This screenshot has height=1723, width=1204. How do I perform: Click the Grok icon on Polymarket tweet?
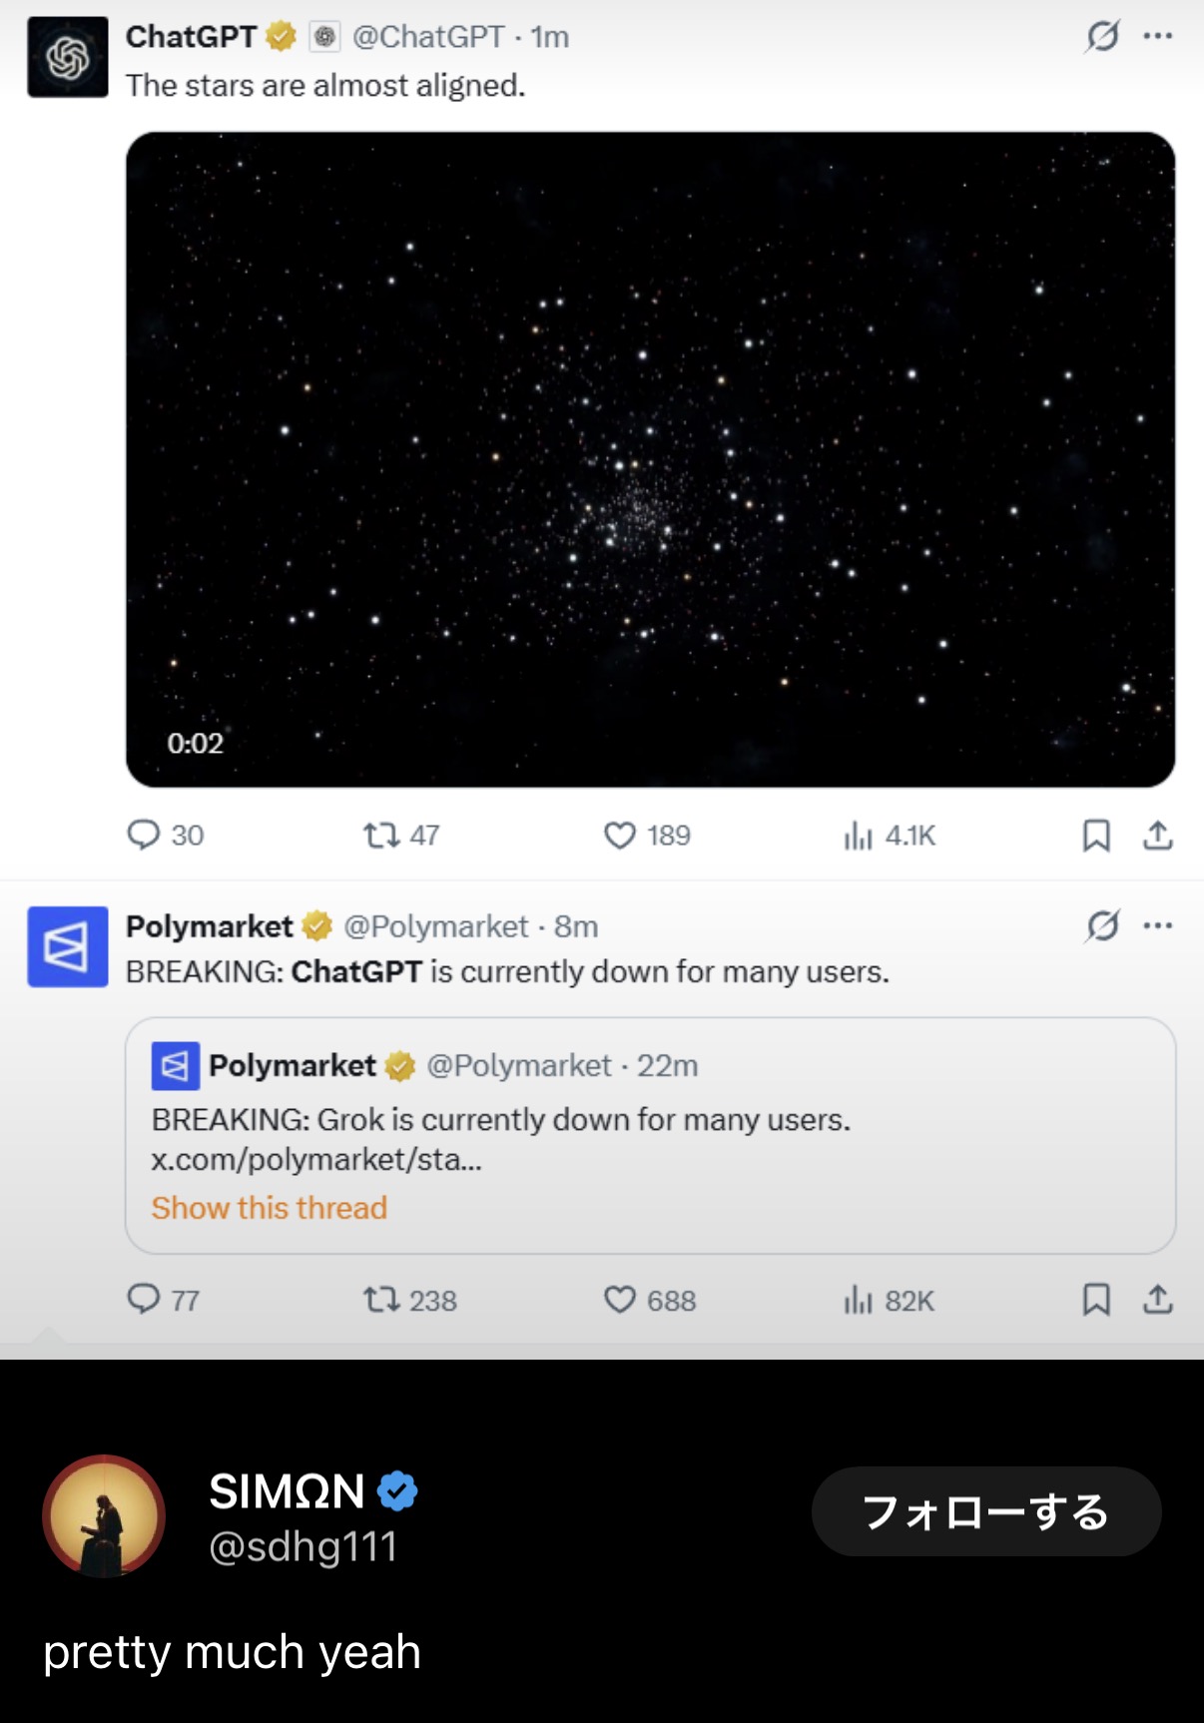pos(1102,926)
